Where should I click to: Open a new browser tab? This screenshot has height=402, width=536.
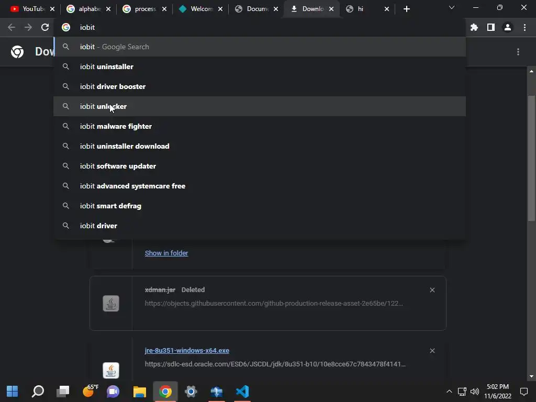coord(406,9)
